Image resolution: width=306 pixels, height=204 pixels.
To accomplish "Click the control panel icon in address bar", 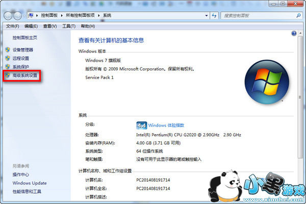I will 31,15.
